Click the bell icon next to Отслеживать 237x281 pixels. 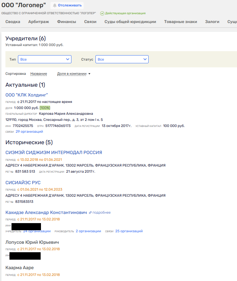[55, 5]
